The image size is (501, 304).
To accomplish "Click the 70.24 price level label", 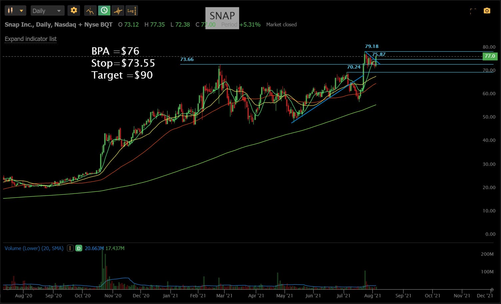I will pyautogui.click(x=354, y=67).
